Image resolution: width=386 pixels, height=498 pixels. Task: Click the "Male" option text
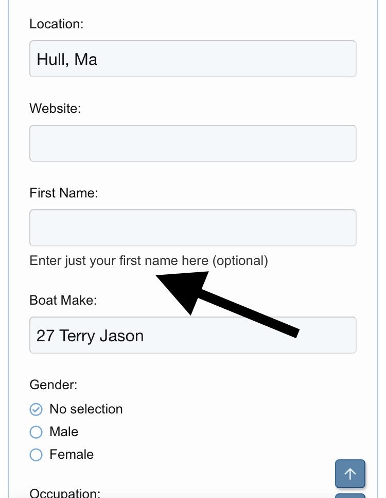pyautogui.click(x=64, y=432)
